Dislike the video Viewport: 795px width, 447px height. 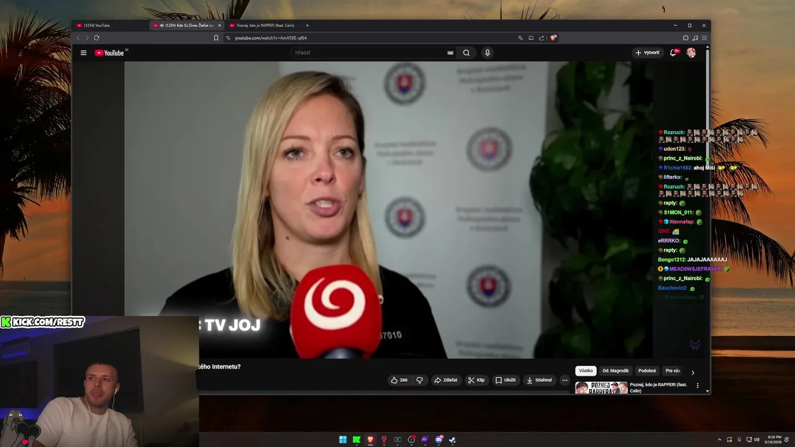click(x=419, y=380)
